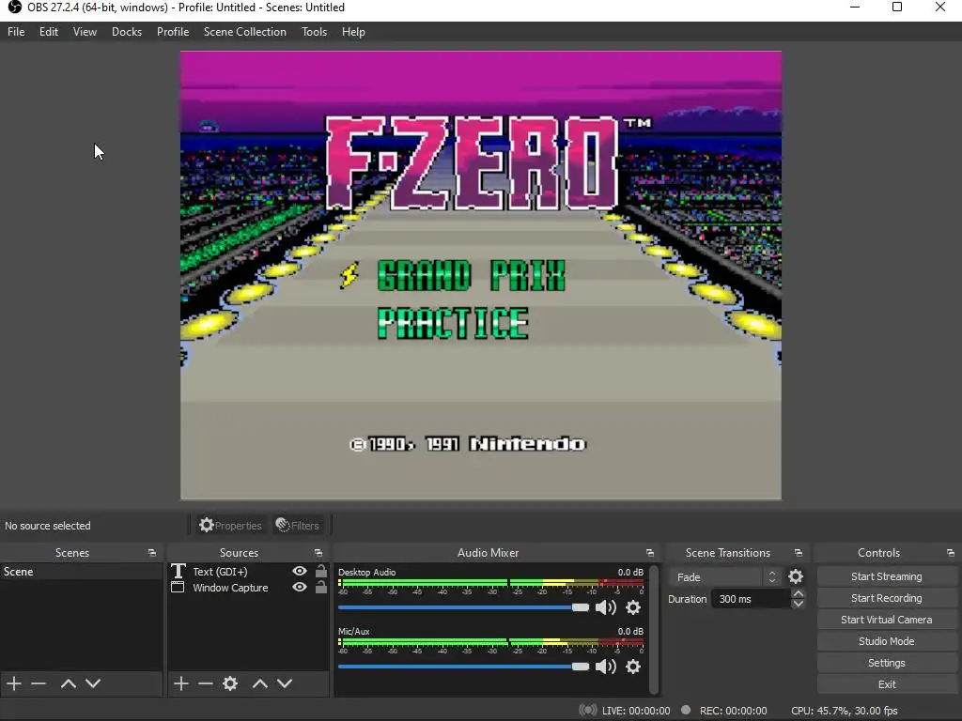Increase transition duration with up arrow
This screenshot has width=962, height=721.
pyautogui.click(x=799, y=593)
